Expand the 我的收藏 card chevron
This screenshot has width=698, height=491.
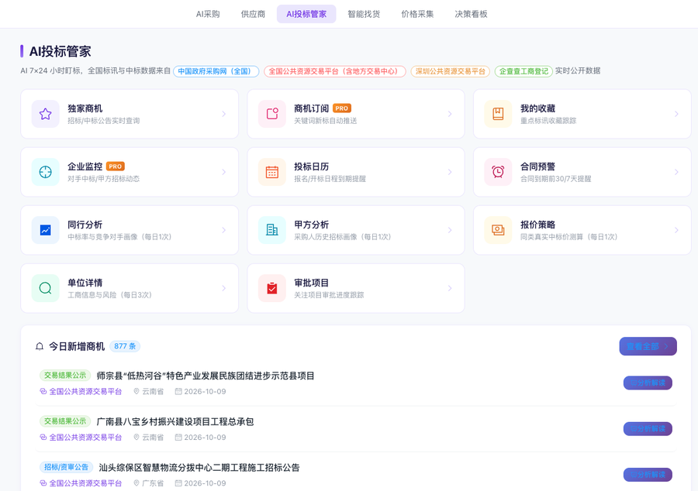676,114
